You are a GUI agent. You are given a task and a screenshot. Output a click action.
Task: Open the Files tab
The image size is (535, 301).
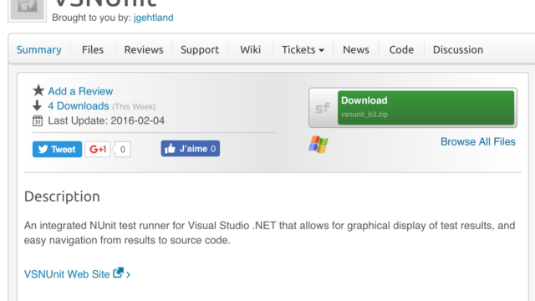pyautogui.click(x=93, y=50)
